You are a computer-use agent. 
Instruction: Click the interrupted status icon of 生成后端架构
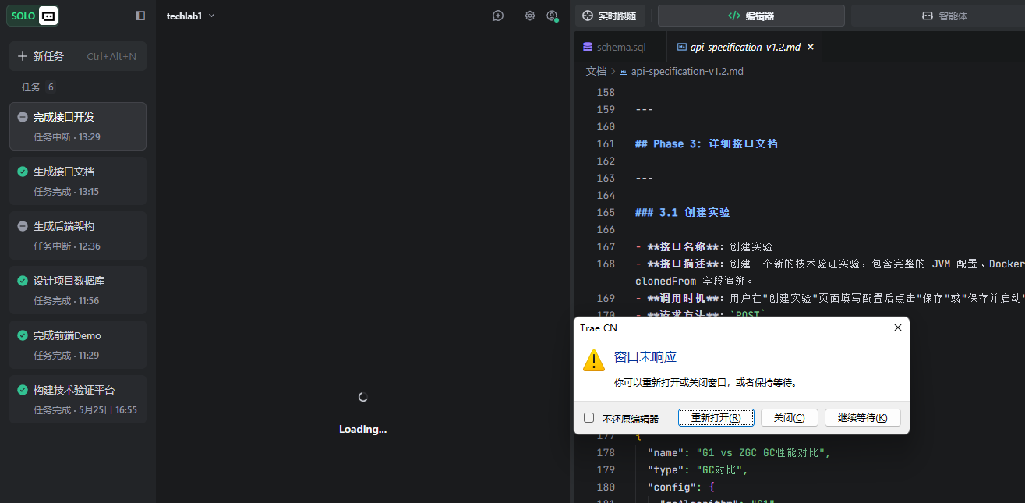23,226
